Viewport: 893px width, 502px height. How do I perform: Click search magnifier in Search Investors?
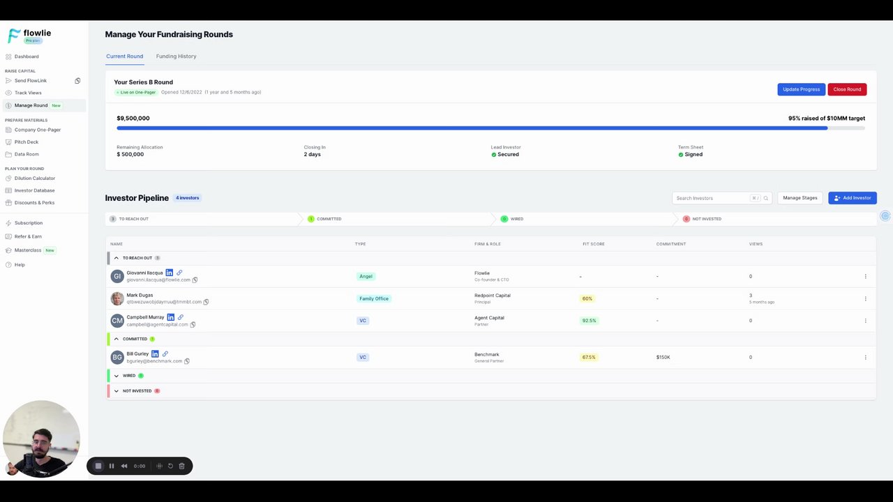(765, 198)
